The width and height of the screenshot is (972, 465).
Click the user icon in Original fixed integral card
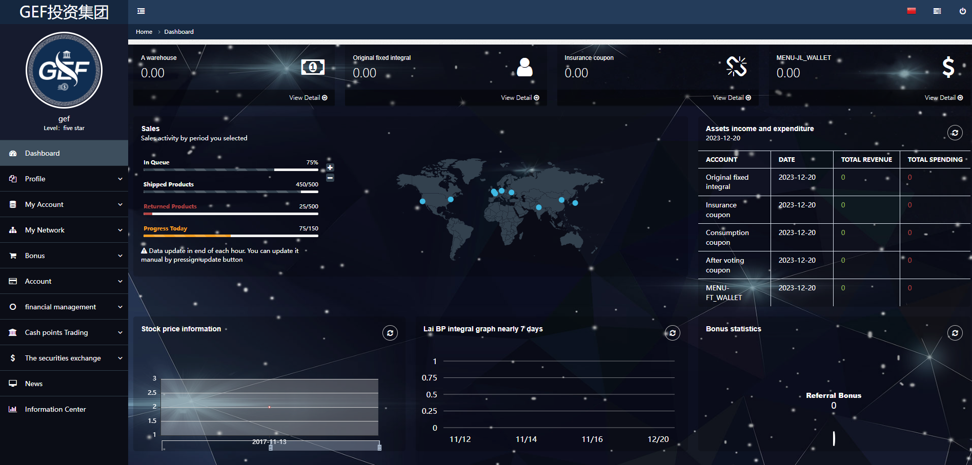point(524,67)
